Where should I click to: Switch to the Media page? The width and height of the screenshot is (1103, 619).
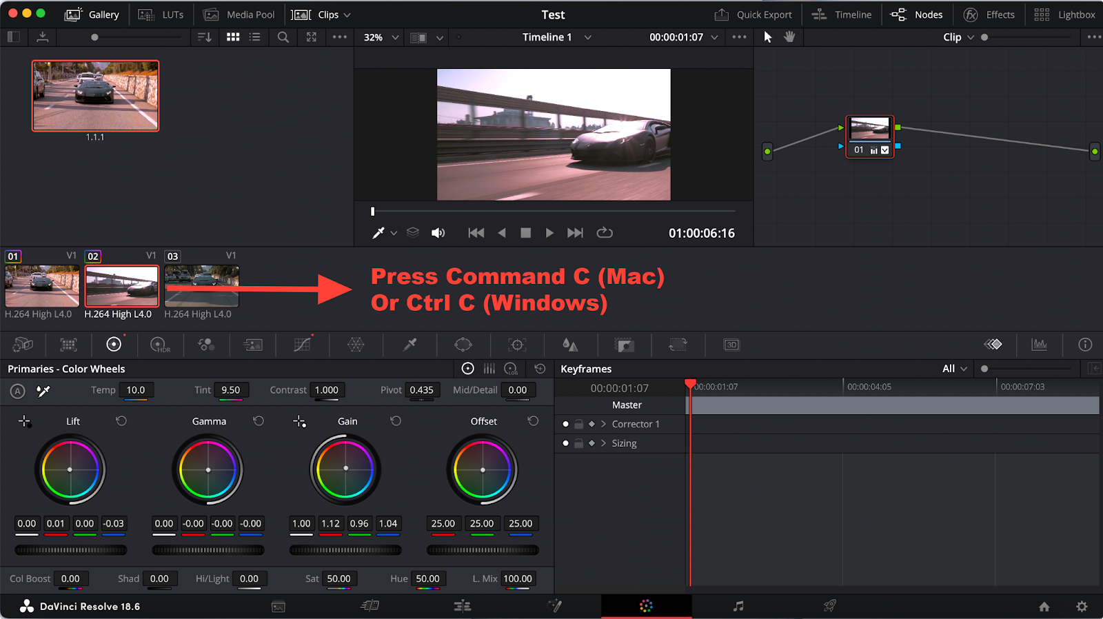point(279,607)
